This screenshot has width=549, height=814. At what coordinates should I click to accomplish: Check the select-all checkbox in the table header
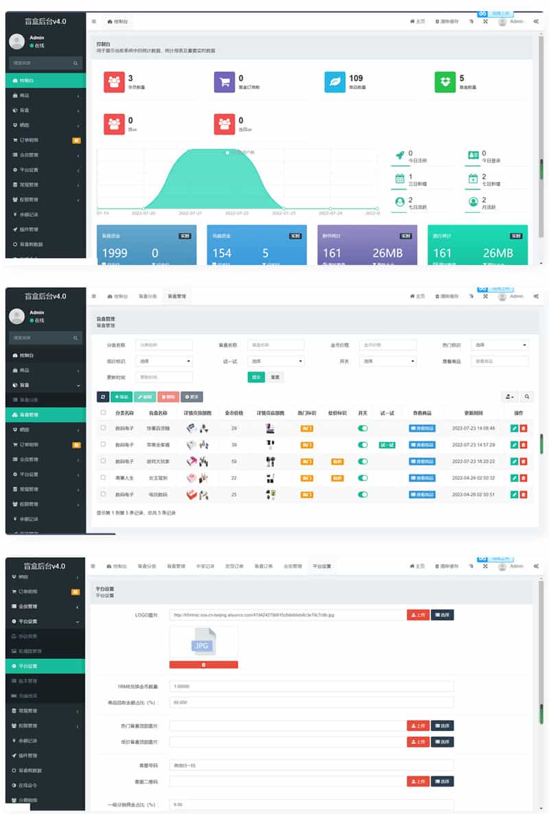[x=103, y=412]
